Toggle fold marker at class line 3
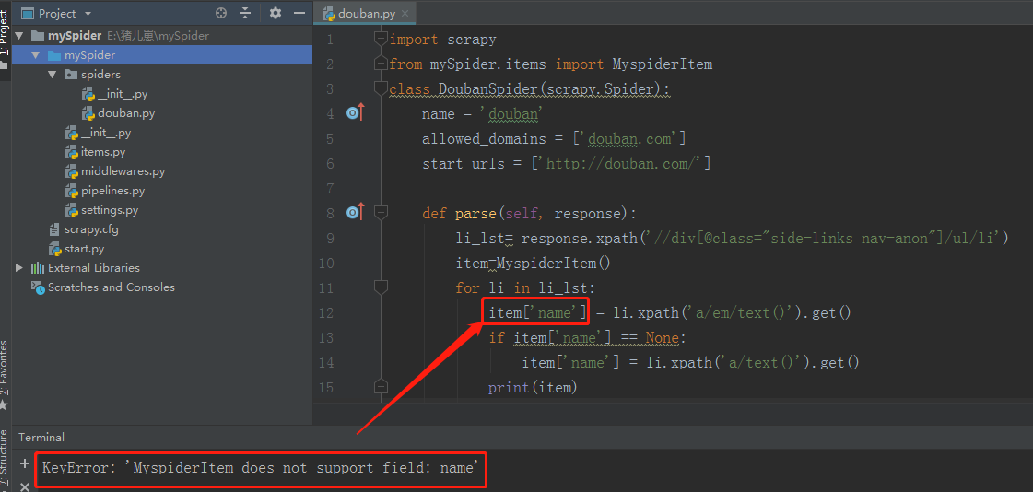Image resolution: width=1033 pixels, height=492 pixels. point(381,89)
